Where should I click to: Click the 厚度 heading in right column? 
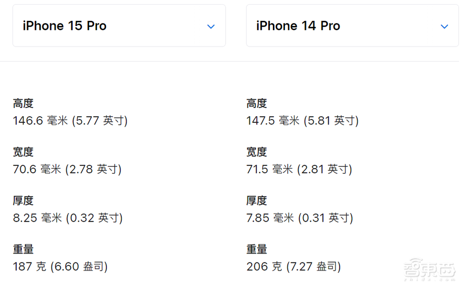tap(256, 200)
